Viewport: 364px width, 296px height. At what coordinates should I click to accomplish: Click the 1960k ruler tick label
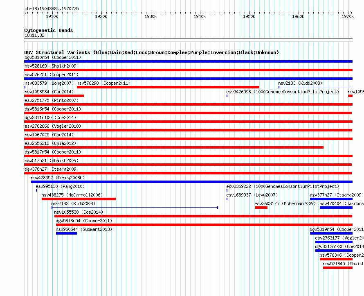[x=298, y=16]
